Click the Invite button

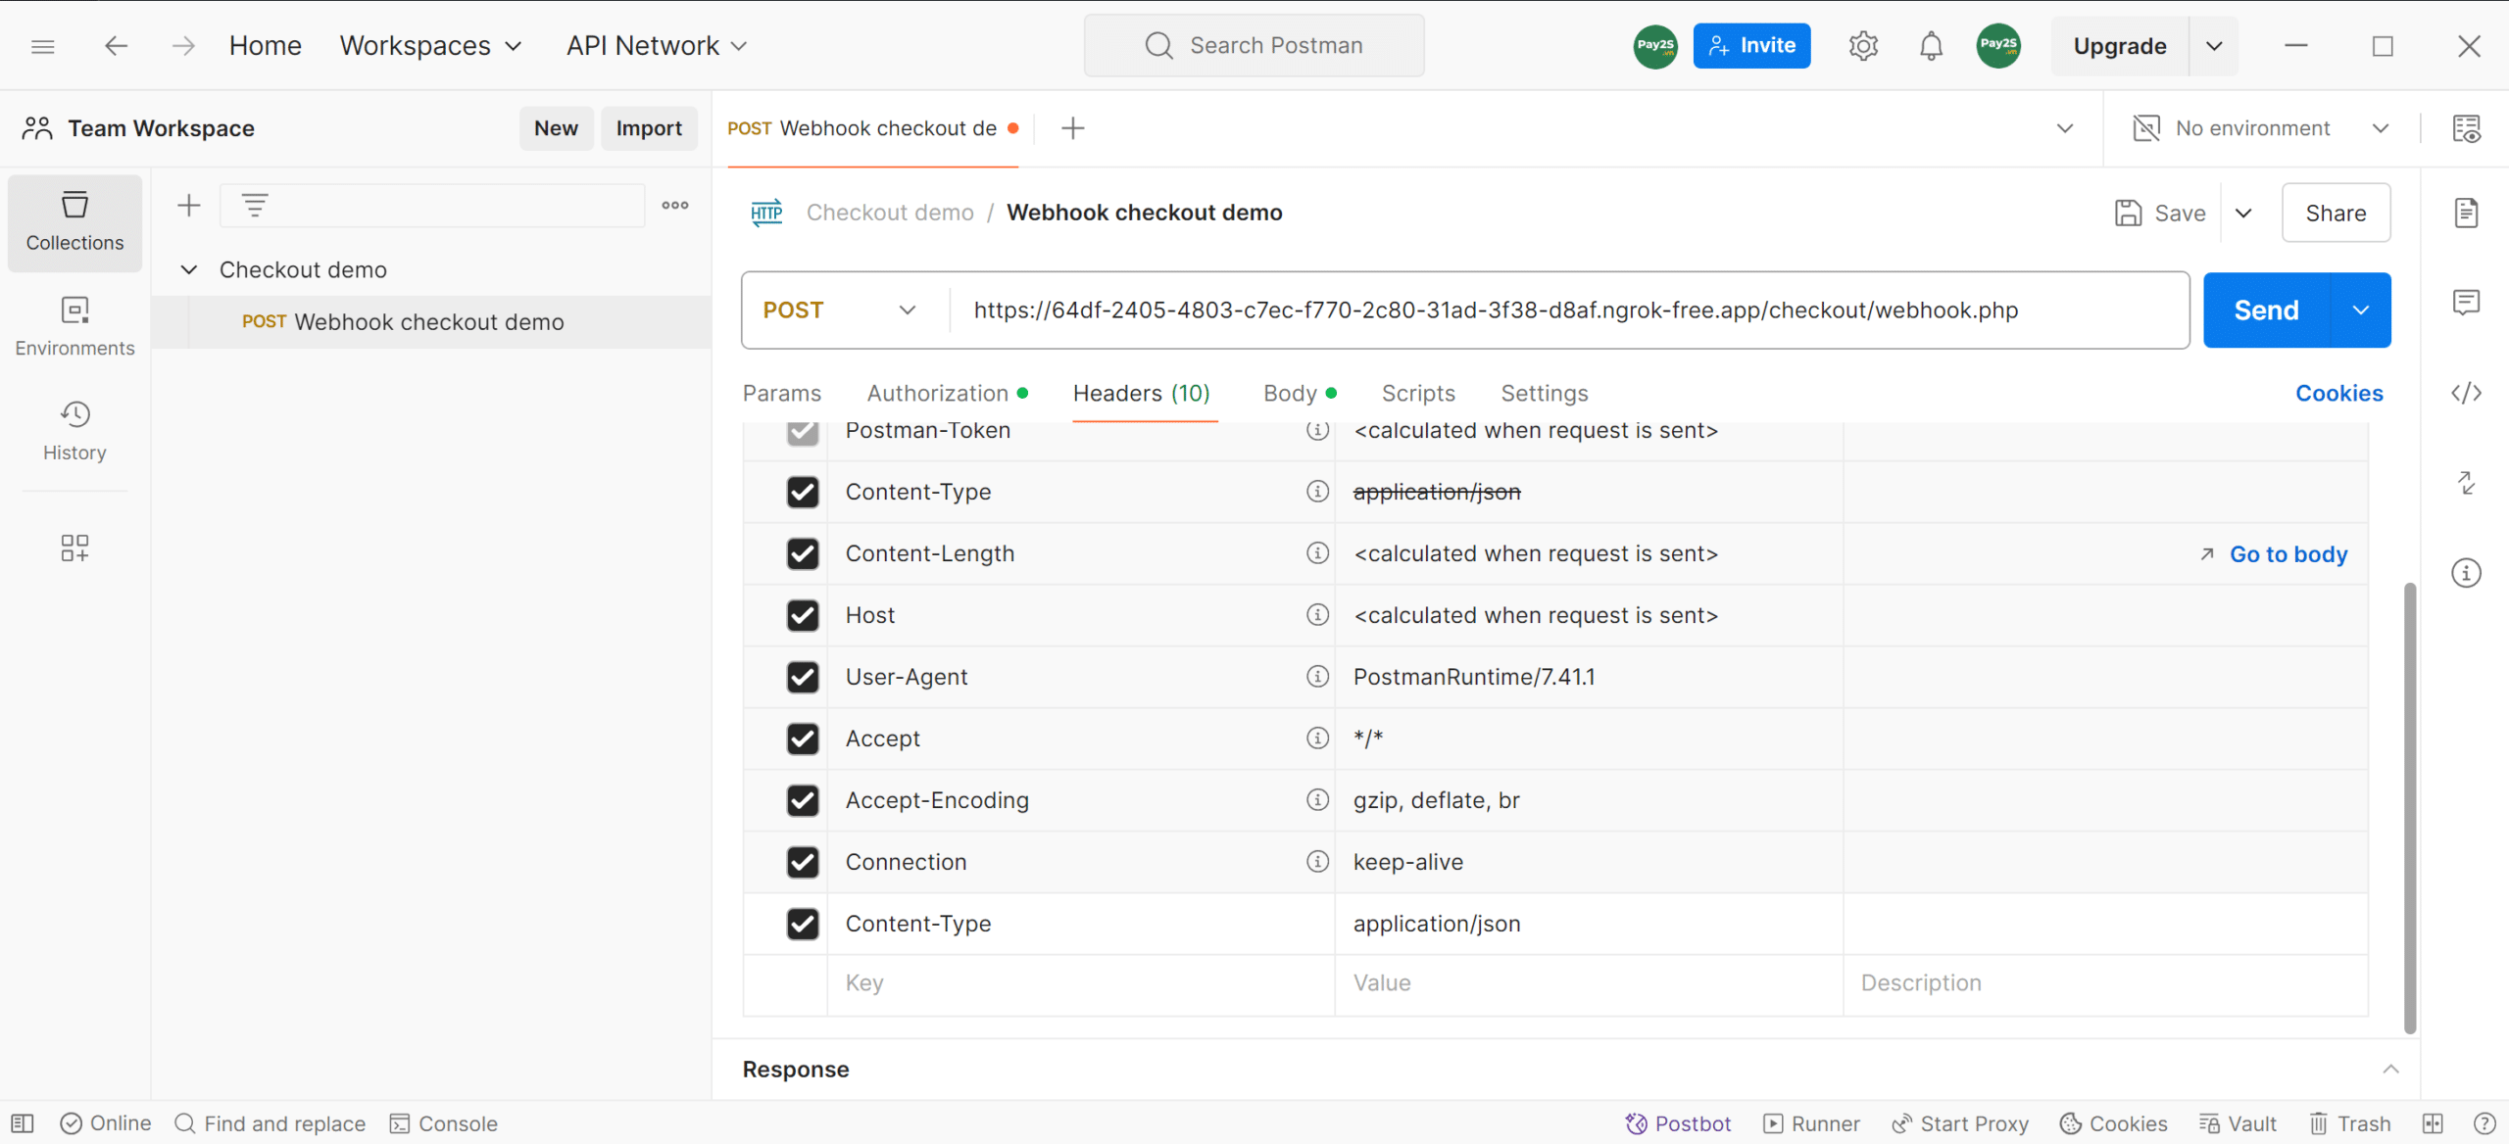click(1751, 46)
